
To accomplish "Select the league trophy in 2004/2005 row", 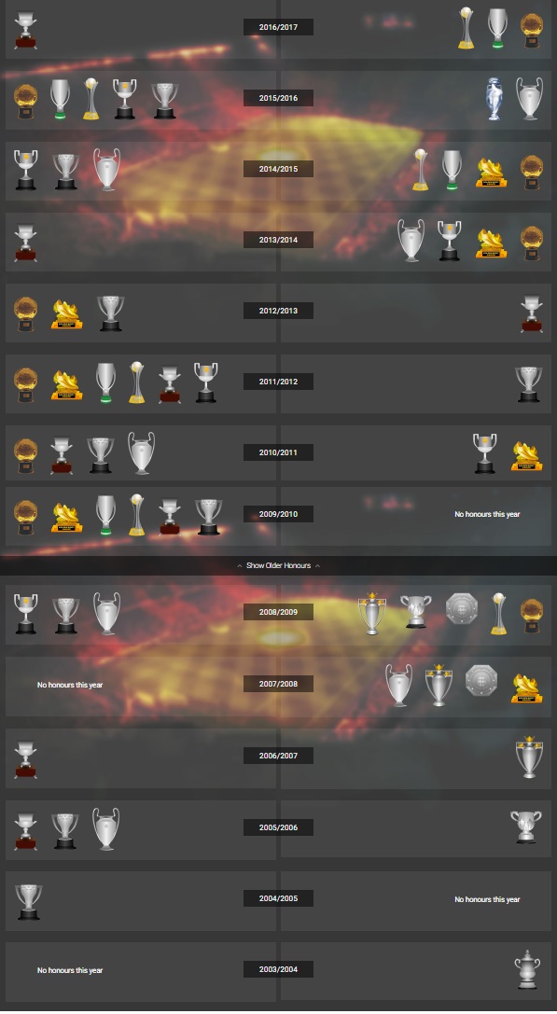I will point(29,901).
